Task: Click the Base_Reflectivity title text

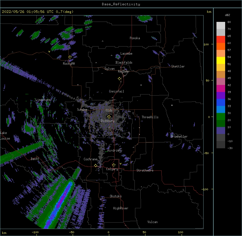Action: pos(121,4)
